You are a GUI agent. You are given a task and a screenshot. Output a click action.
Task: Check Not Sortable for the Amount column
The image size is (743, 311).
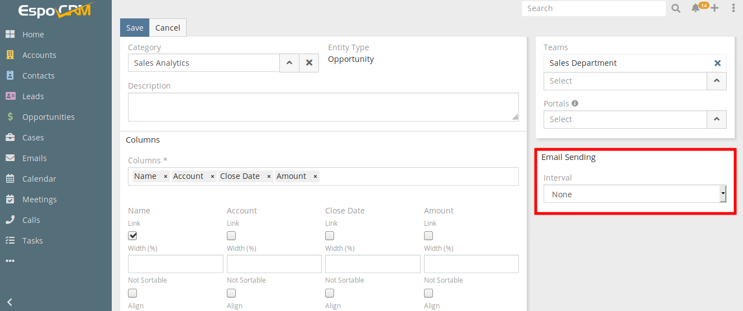(428, 293)
